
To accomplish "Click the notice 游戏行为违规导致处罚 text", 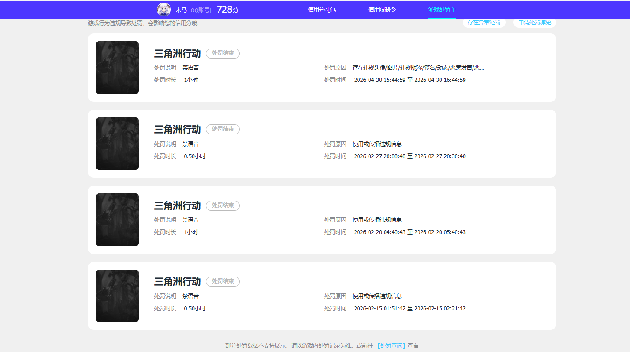I will pyautogui.click(x=142, y=23).
